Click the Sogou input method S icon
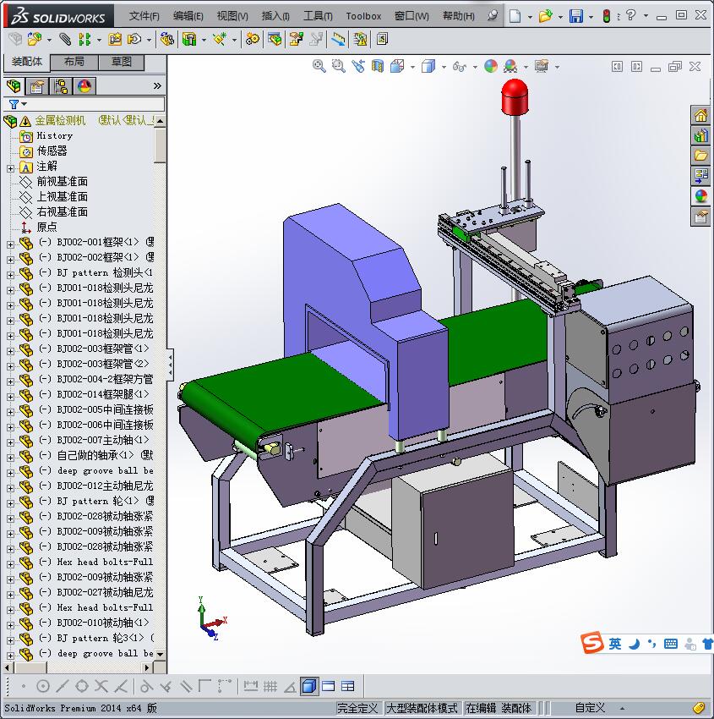 (591, 642)
